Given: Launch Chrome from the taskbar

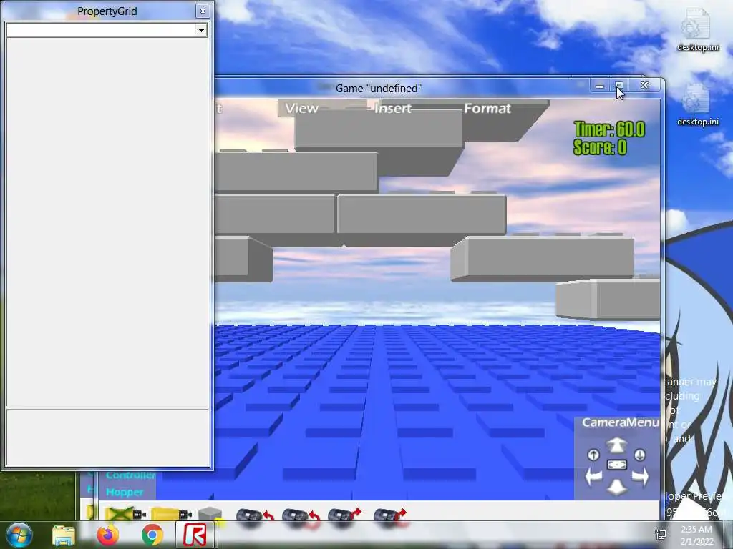Looking at the screenshot, I should click(x=152, y=535).
